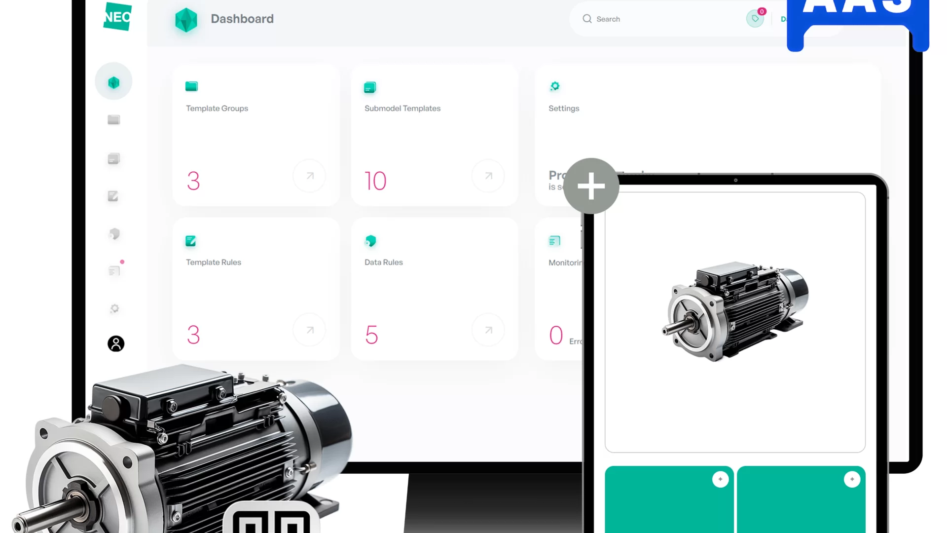This screenshot has height=533, width=947.
Task: Open the submodel templates icon in the sidebar
Action: [114, 158]
